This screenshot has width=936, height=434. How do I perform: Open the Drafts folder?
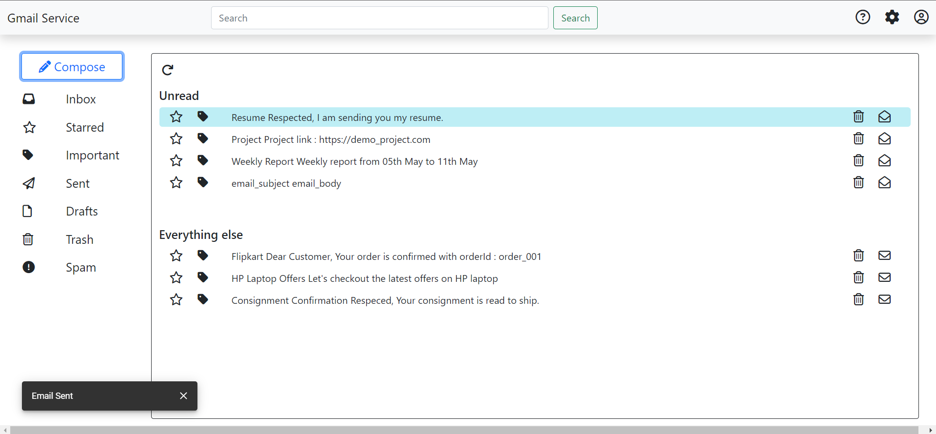tap(82, 212)
